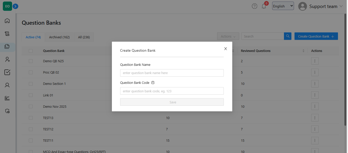
Task: Click the blue search magnifier button
Action: (288, 36)
